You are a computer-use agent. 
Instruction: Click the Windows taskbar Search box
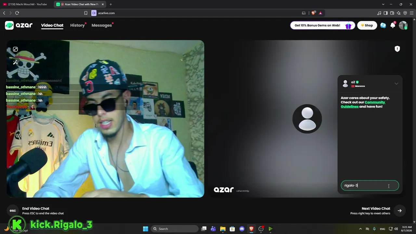[175, 229]
